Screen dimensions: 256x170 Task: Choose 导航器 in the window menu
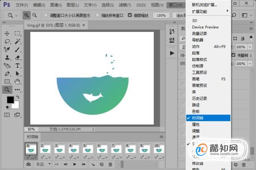pyautogui.click(x=208, y=40)
